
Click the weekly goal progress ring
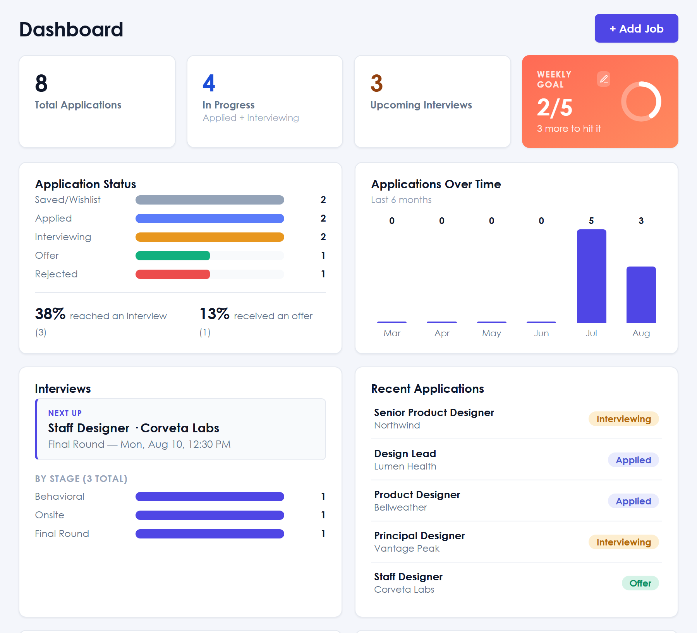tap(641, 101)
